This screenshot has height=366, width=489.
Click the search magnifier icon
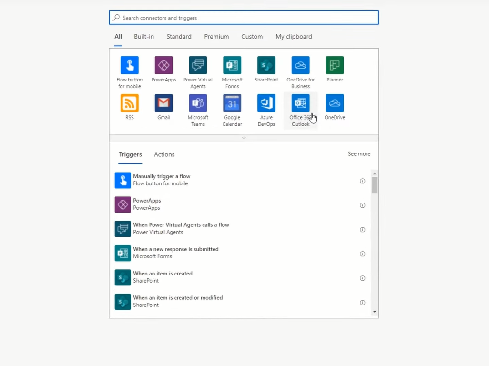click(116, 18)
